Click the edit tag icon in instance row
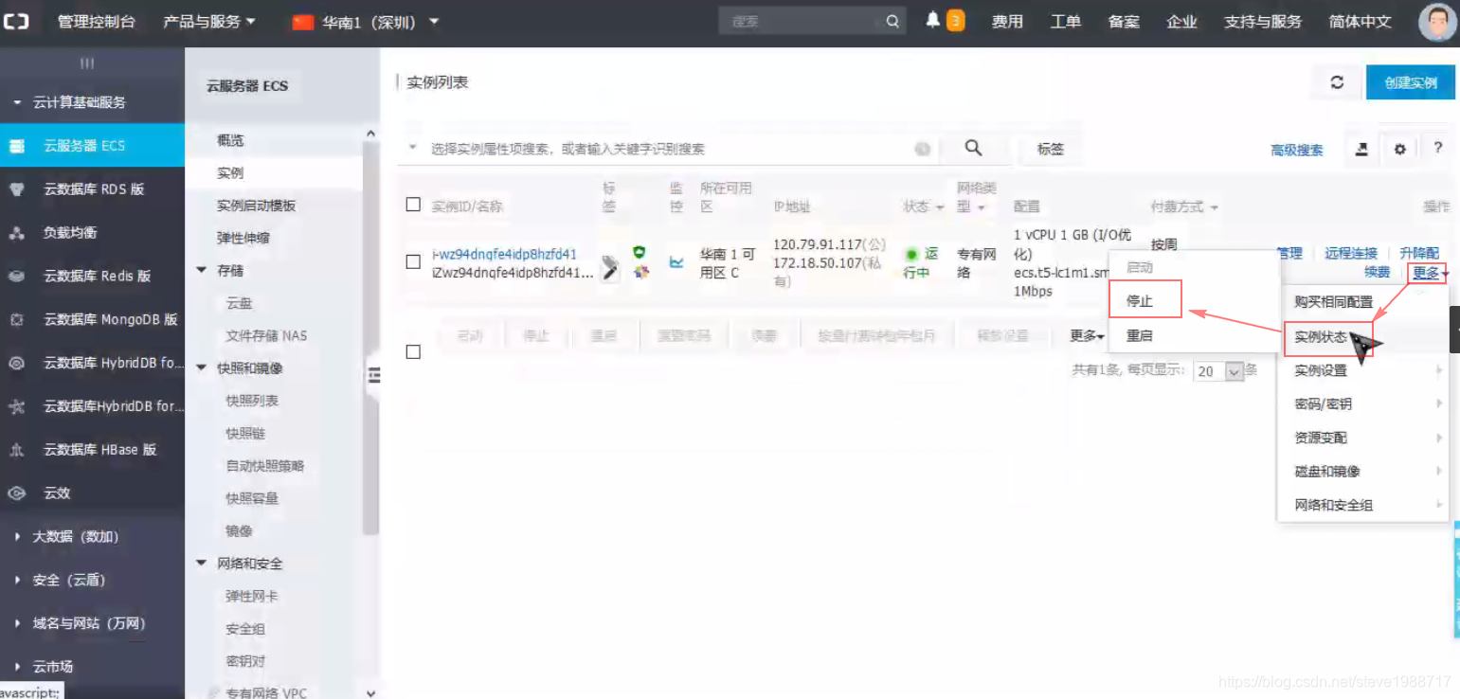1460x699 pixels. point(610,269)
